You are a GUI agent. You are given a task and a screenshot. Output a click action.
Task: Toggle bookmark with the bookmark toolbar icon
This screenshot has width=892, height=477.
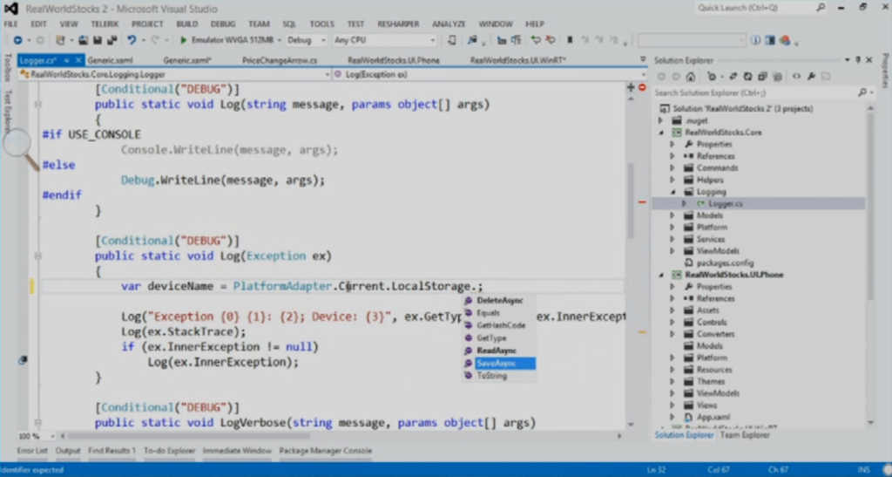[570, 40]
